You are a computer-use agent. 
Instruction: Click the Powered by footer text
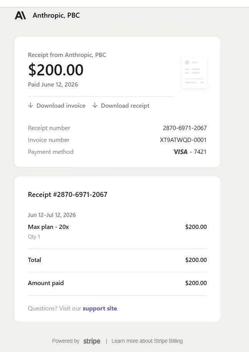tap(66, 341)
